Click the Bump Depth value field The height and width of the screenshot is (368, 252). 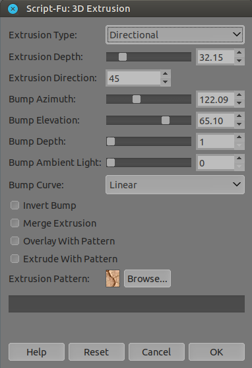point(216,141)
